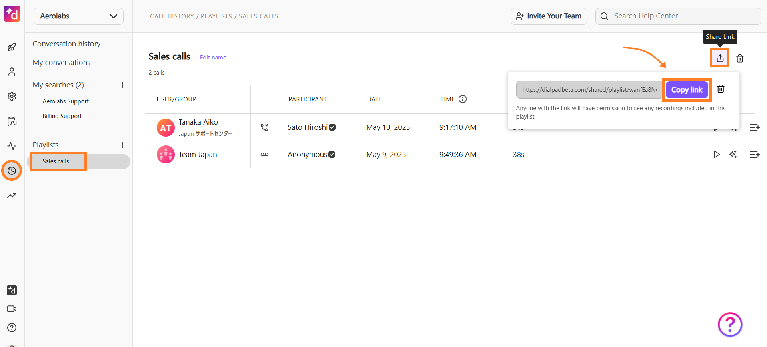Add a new saved search

coord(122,85)
